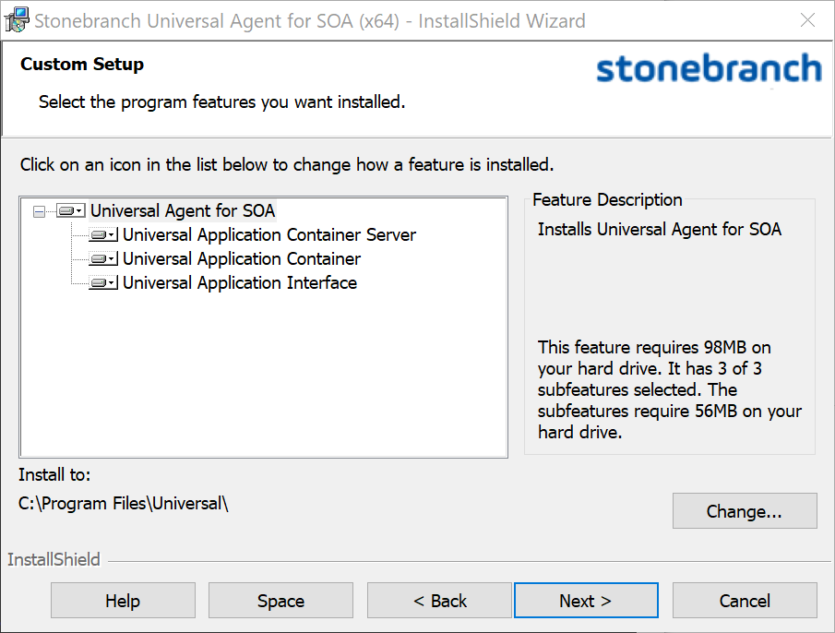Select Universal Application Container Server feature name
The height and width of the screenshot is (633, 835).
[268, 235]
